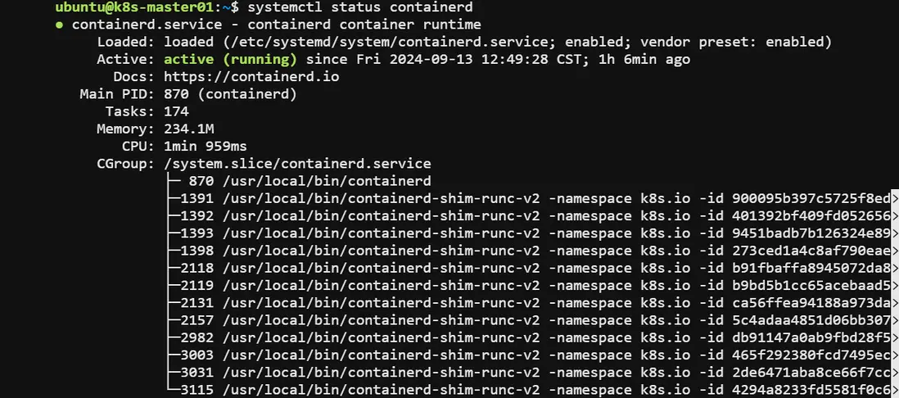Open the https://containerd.io docs link
The height and width of the screenshot is (398, 899).
(251, 76)
